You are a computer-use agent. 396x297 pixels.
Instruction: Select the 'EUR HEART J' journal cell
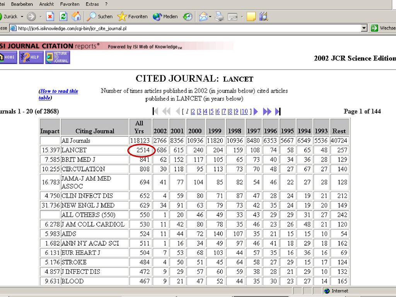[95, 253]
